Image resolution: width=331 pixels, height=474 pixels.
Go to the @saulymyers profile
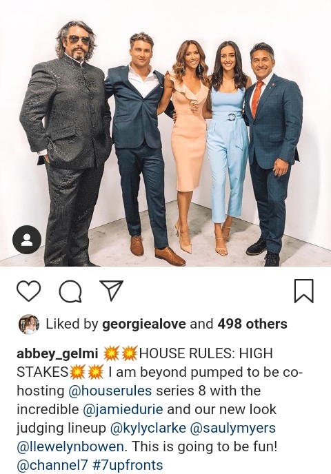coord(233,428)
